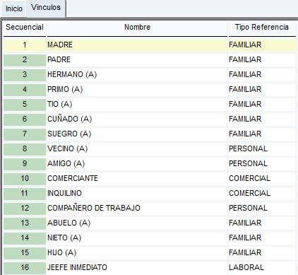Viewport: 298px width, 275px height.
Task: Click the AMIGO (A) row
Action: pos(150,163)
